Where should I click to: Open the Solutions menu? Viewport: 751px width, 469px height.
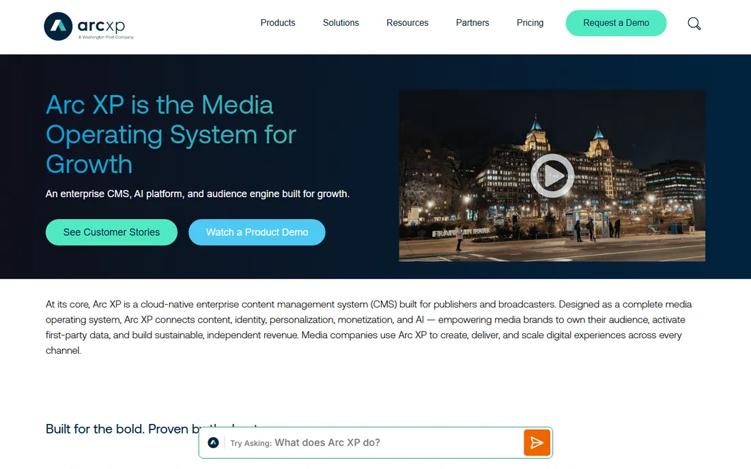[341, 23]
